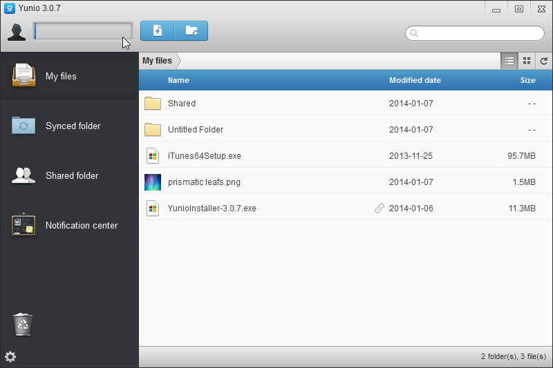Open Notification center in the sidebar
Viewport: 553px width, 368px height.
[70, 225]
